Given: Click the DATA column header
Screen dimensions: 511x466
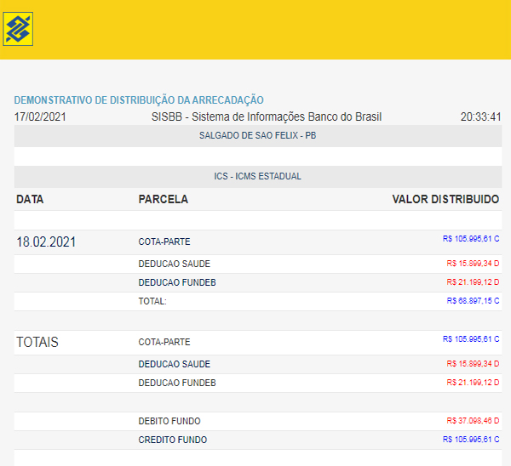Looking at the screenshot, I should (30, 199).
